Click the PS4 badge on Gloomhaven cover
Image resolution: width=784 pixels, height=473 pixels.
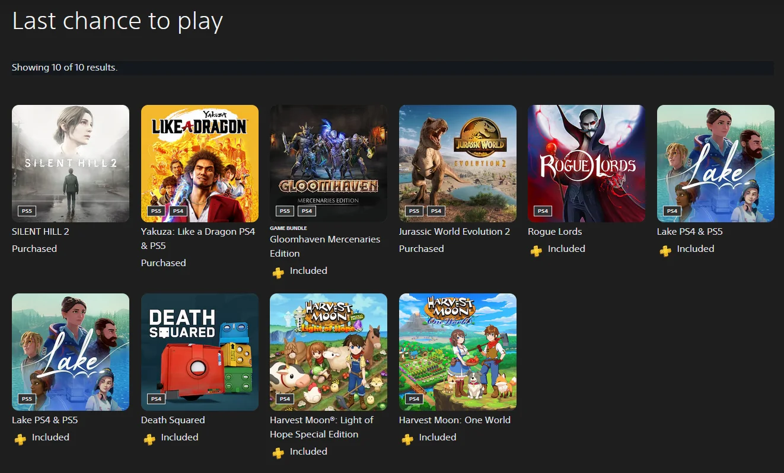click(306, 211)
